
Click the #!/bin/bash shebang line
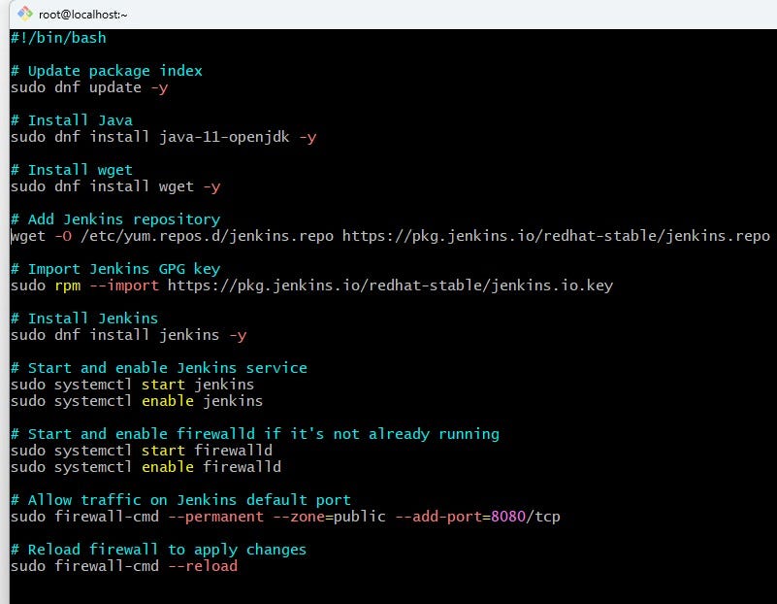tap(58, 37)
